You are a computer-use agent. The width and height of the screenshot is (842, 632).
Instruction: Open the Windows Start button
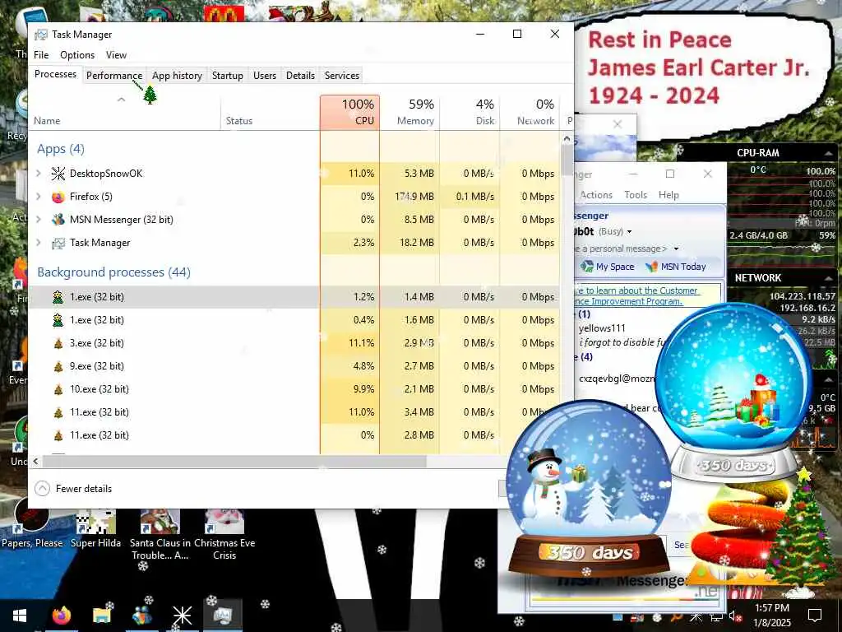(20, 616)
